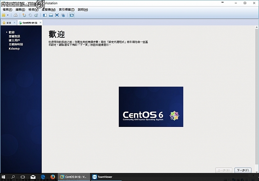Click the CentOS 6 logo banner

151,107
